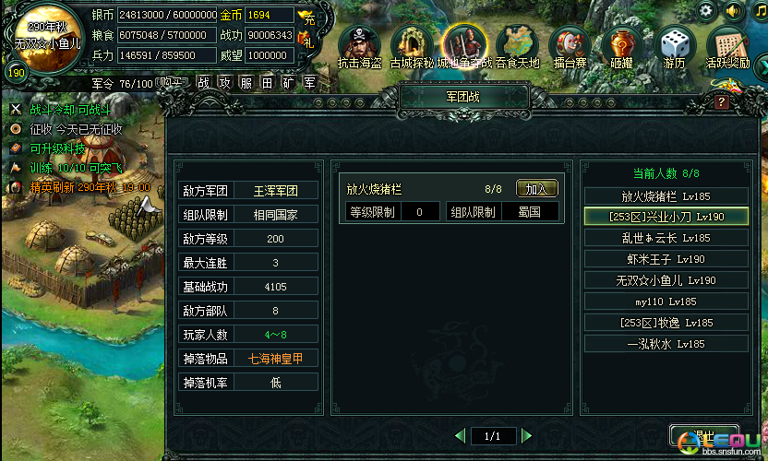Click the 七海神皇甲 drop item link
Viewport: 768px width, 461px height.
coord(275,359)
